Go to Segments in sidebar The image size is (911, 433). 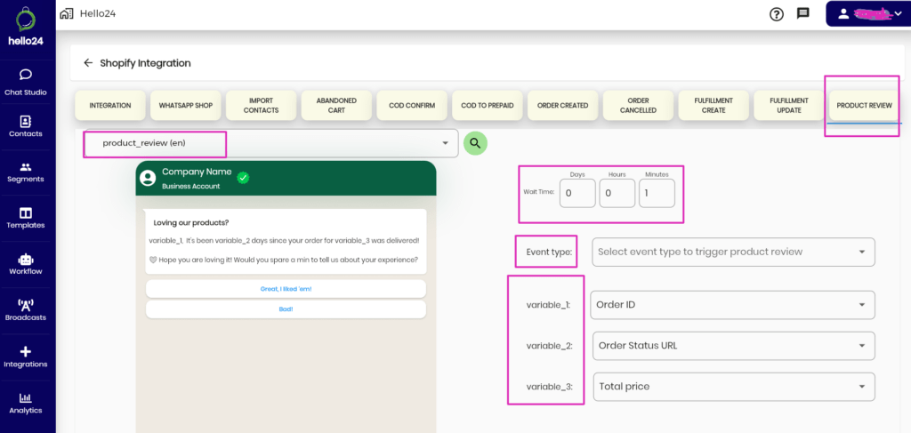(x=26, y=172)
